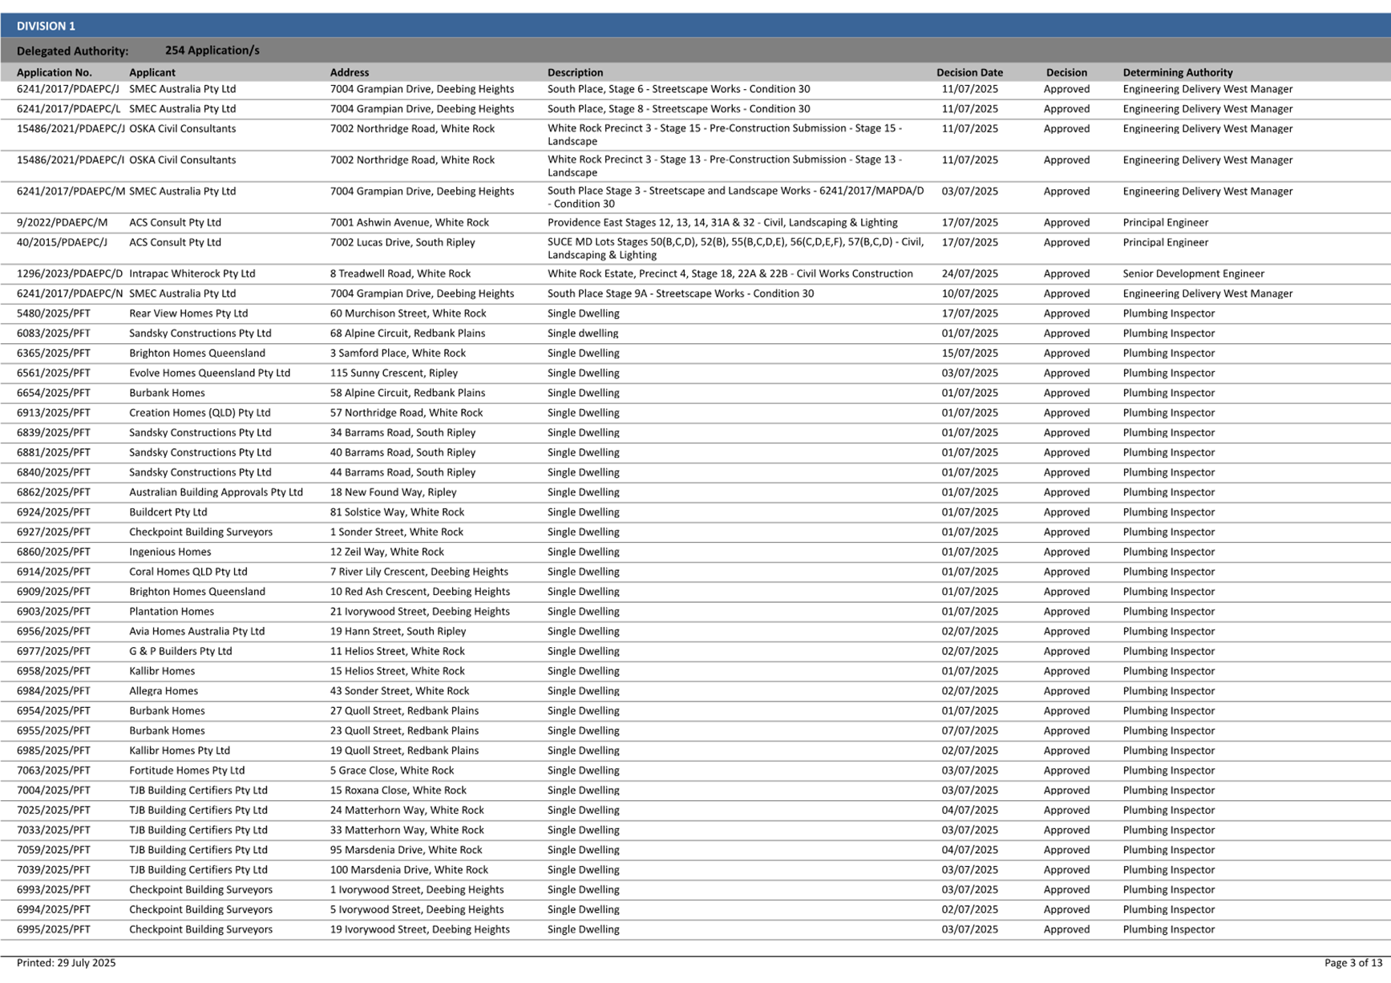Click 'Page 3 of 13' footer text
This screenshot has width=1391, height=983.
[1353, 963]
